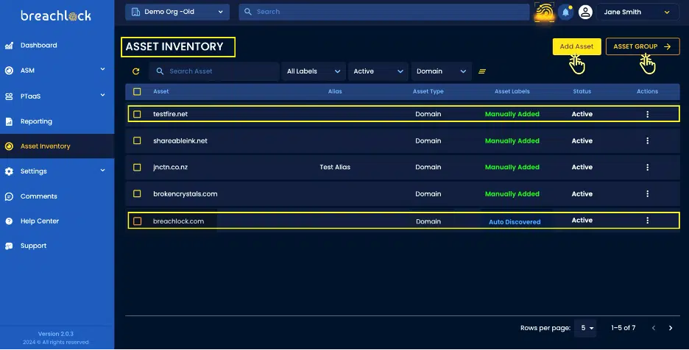Click the Comments speech bubble icon
Viewport: 689px width, 350px height.
pos(9,196)
